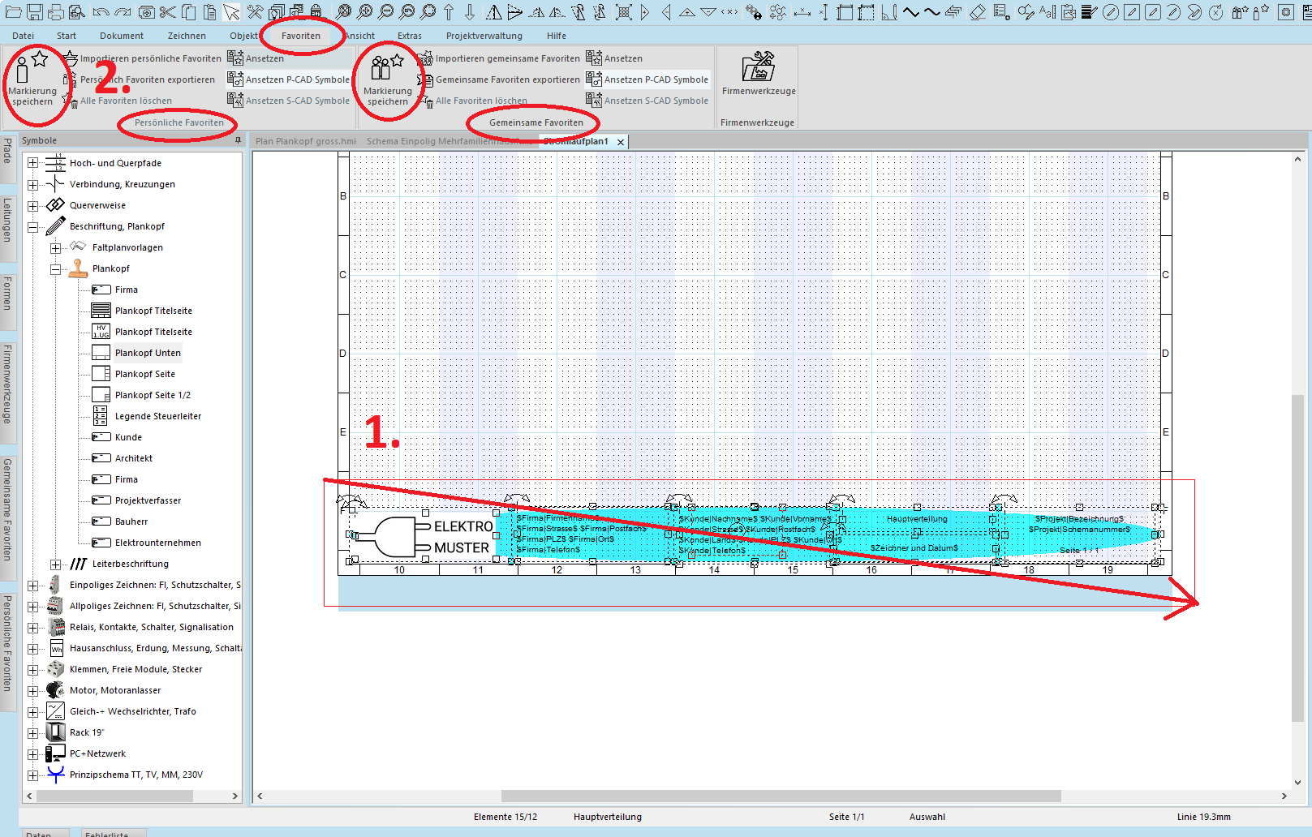Screen dimensions: 1312x837
Task: Click the save diskette icon
Action: click(x=34, y=12)
